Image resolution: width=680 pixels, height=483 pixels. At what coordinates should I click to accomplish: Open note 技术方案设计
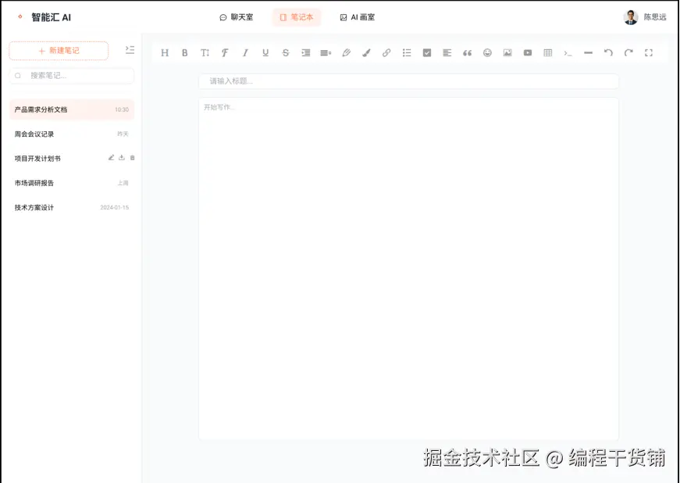pos(72,207)
